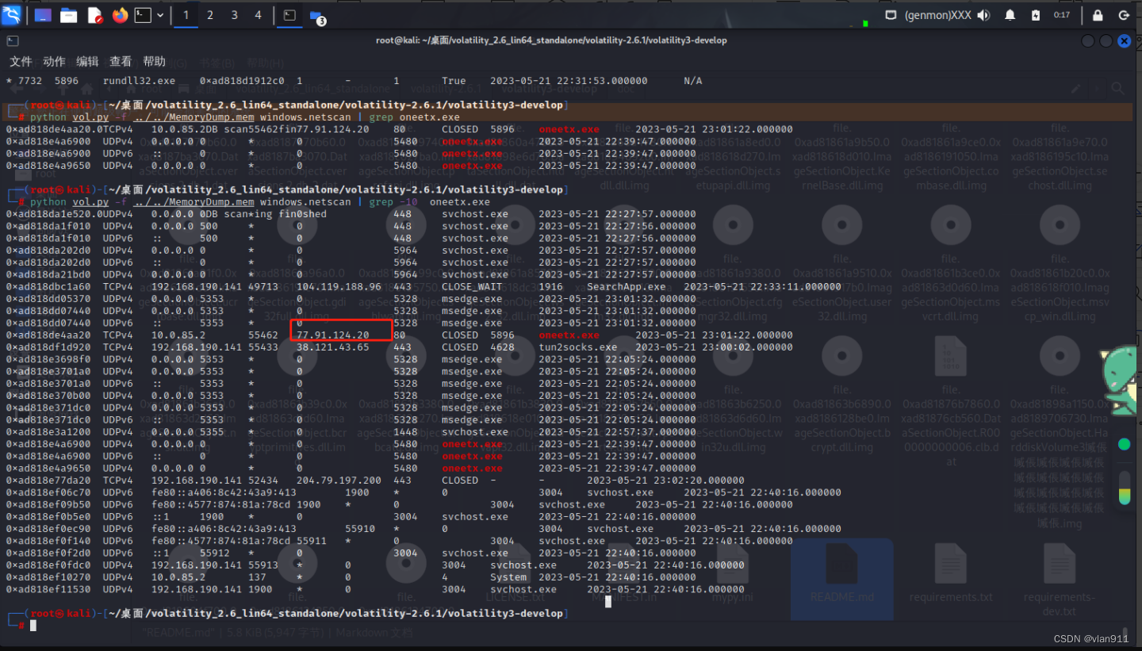Select the grouped file manager taskbar button

click(317, 17)
